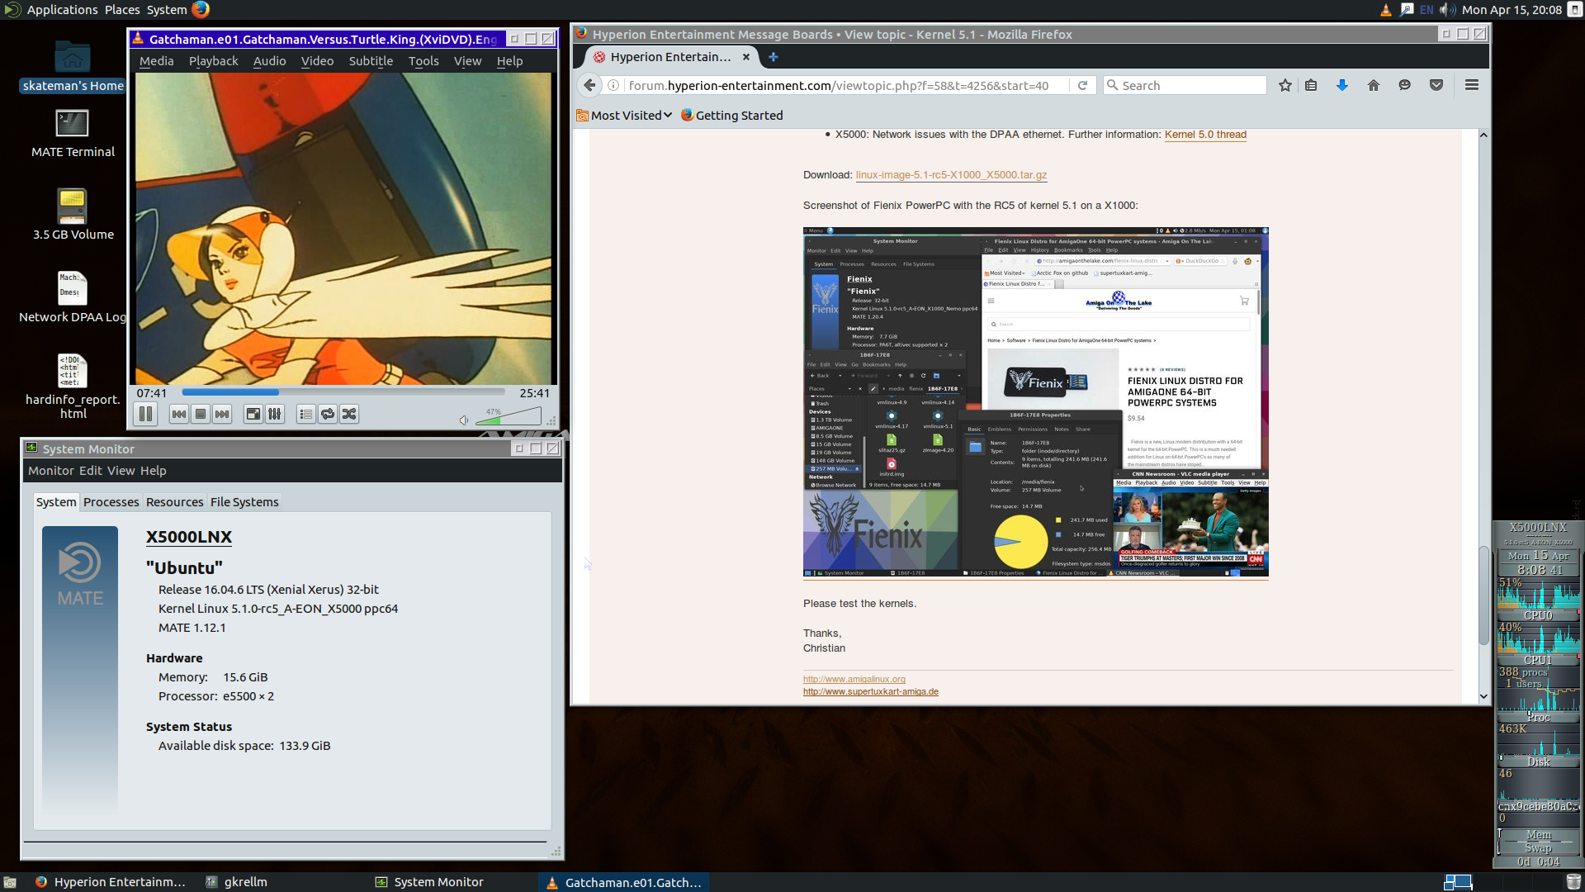Open VLC Help menu

pyautogui.click(x=509, y=61)
